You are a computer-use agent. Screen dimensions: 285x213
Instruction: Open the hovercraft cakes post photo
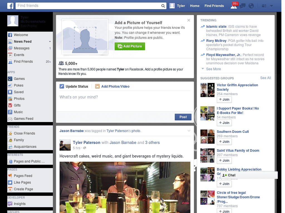[x=125, y=187]
